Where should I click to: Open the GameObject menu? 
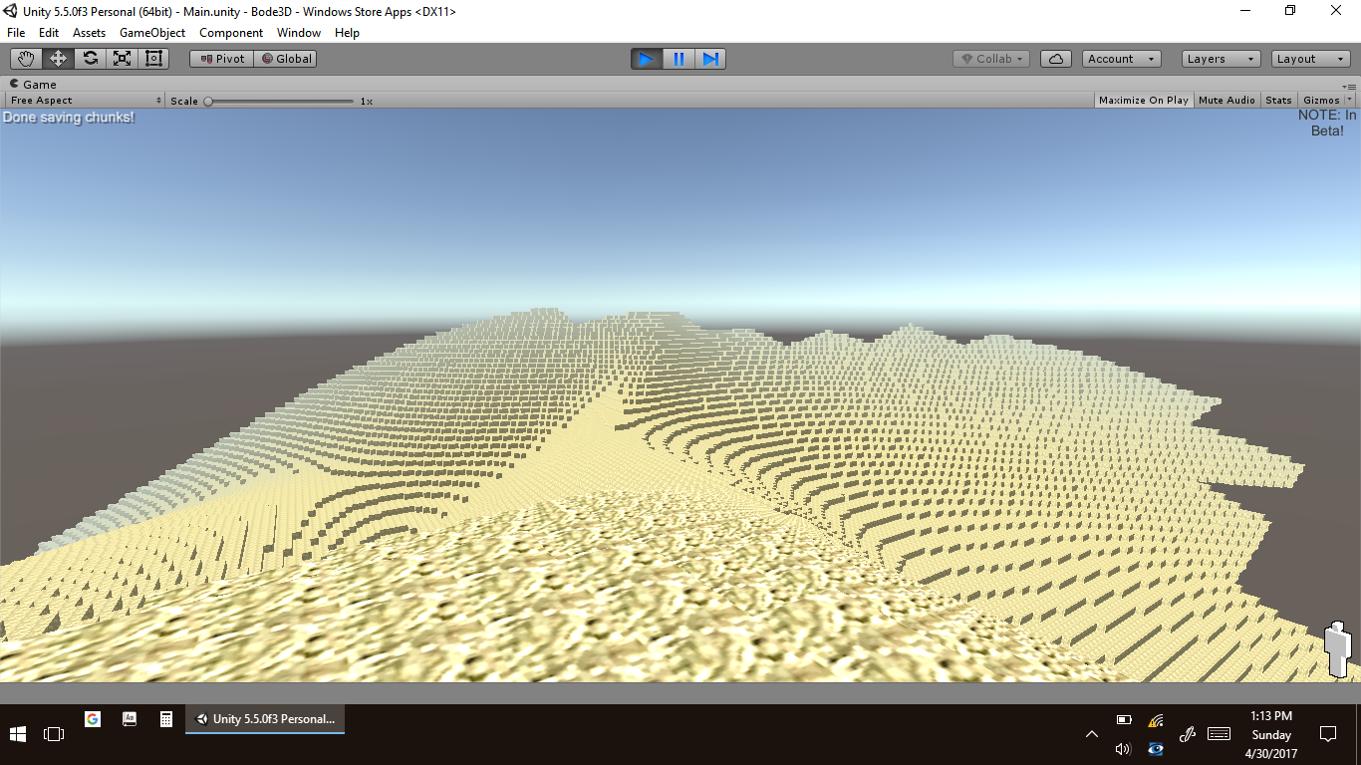point(152,33)
